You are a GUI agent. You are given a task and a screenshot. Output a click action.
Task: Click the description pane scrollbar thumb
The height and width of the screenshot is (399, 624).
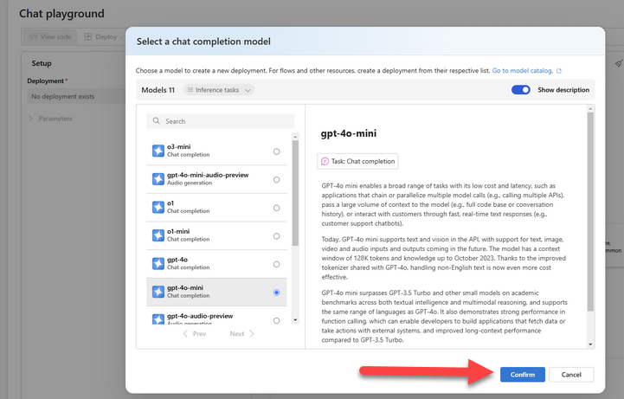[590, 212]
